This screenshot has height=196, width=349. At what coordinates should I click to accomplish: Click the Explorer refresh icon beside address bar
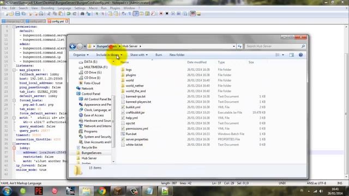coord(239,46)
